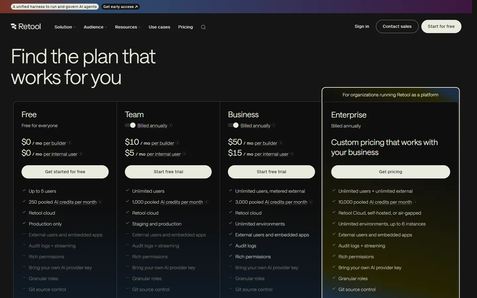Expand the Solution dropdown menu

(65, 27)
